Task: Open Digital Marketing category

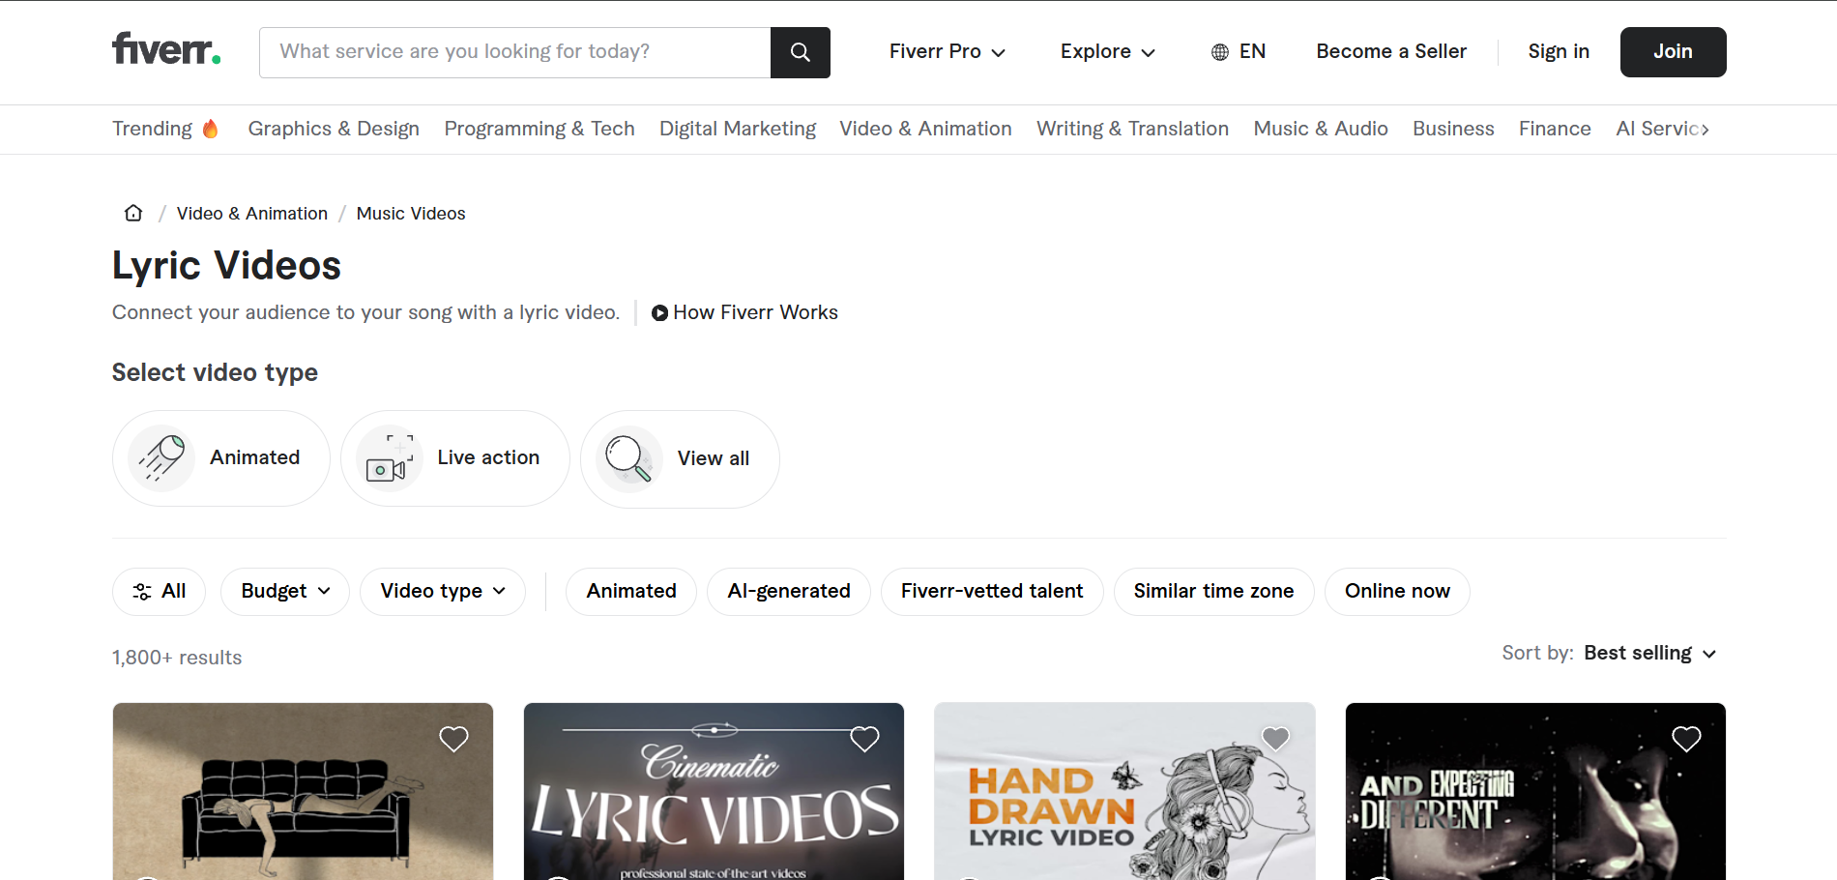Action: (x=738, y=130)
